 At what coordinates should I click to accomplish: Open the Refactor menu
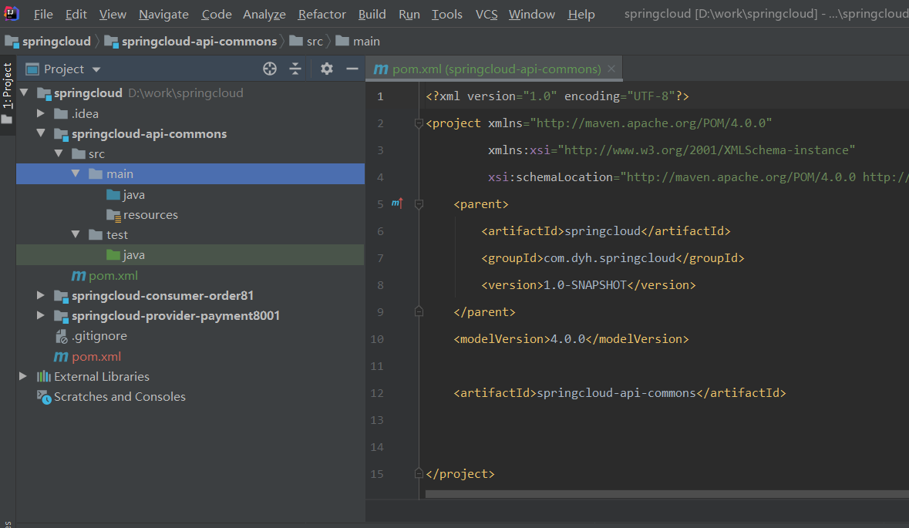pos(322,14)
